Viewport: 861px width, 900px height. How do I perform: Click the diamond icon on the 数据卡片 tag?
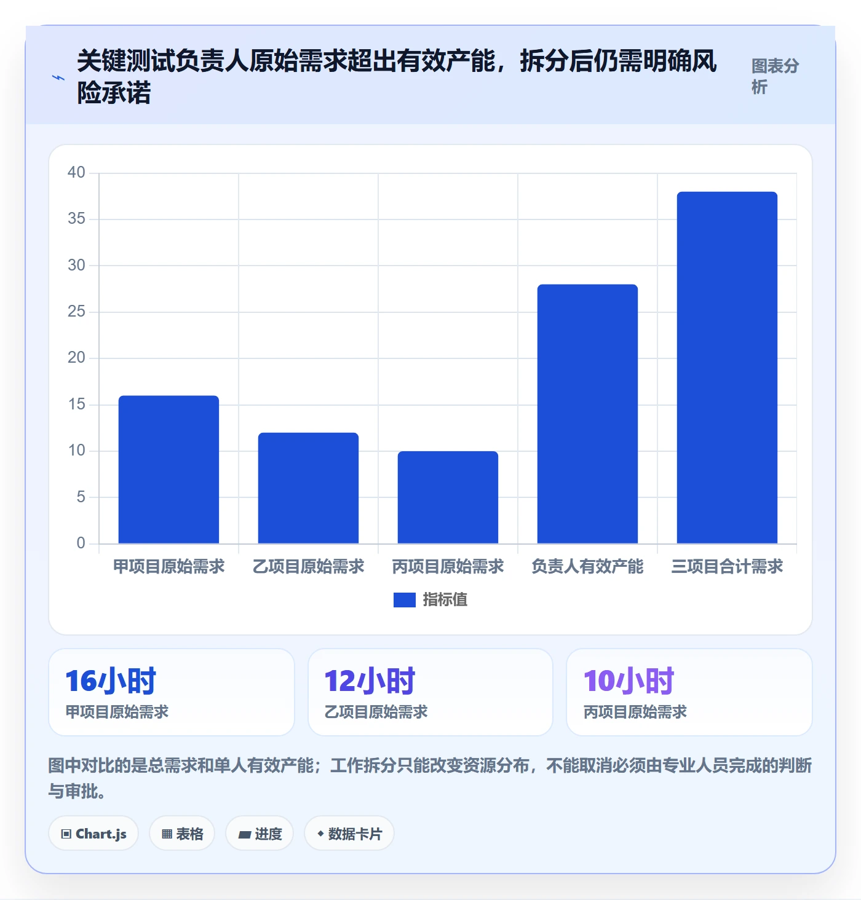pyautogui.click(x=320, y=834)
